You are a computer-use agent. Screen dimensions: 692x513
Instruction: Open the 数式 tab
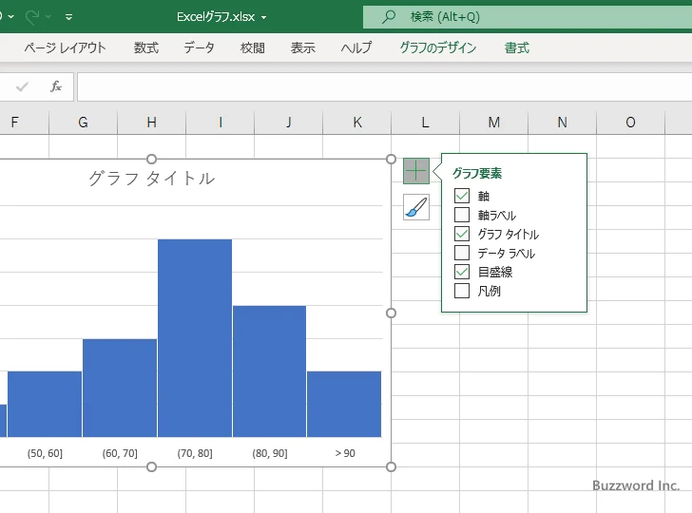146,47
